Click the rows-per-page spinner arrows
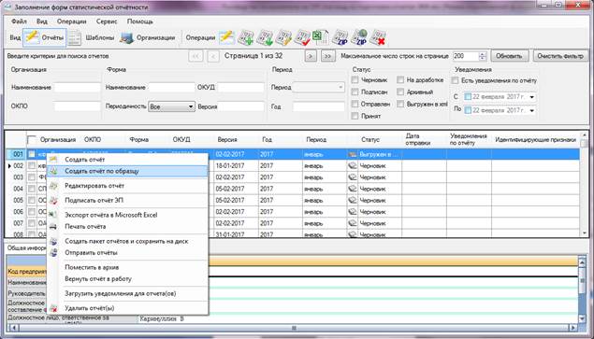 tap(483, 56)
